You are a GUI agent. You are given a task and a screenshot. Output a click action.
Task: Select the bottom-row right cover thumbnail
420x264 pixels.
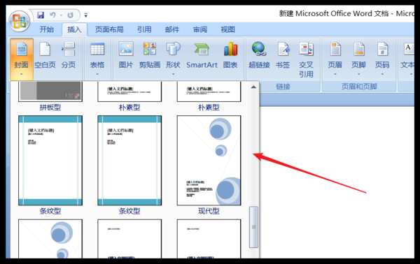tap(209, 239)
